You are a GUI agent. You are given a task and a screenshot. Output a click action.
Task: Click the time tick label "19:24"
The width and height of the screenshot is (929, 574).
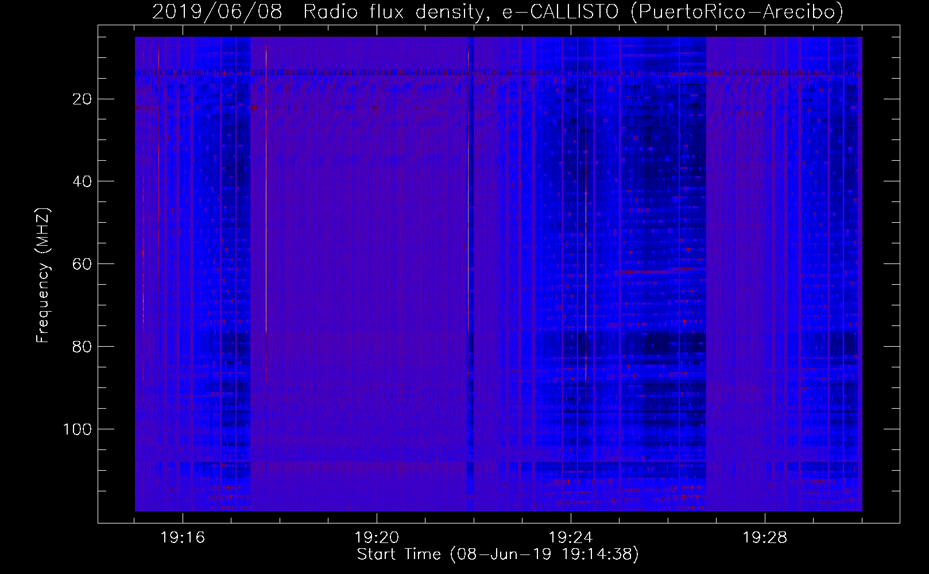pyautogui.click(x=571, y=538)
